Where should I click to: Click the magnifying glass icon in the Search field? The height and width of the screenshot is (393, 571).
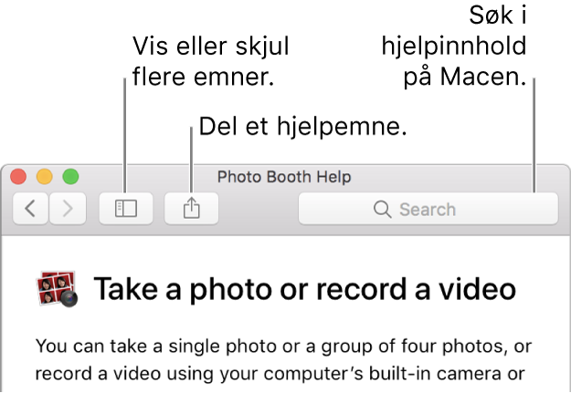click(383, 210)
